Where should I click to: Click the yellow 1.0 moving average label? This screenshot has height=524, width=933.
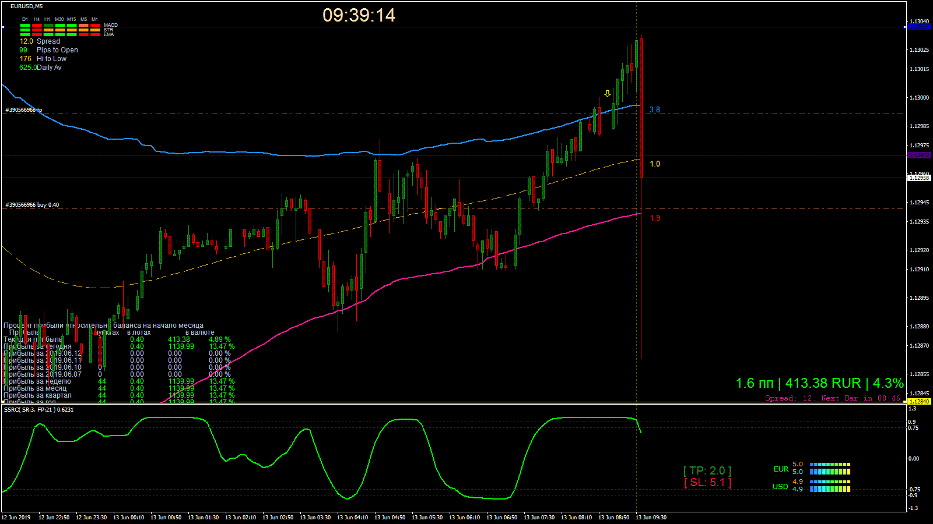[655, 164]
